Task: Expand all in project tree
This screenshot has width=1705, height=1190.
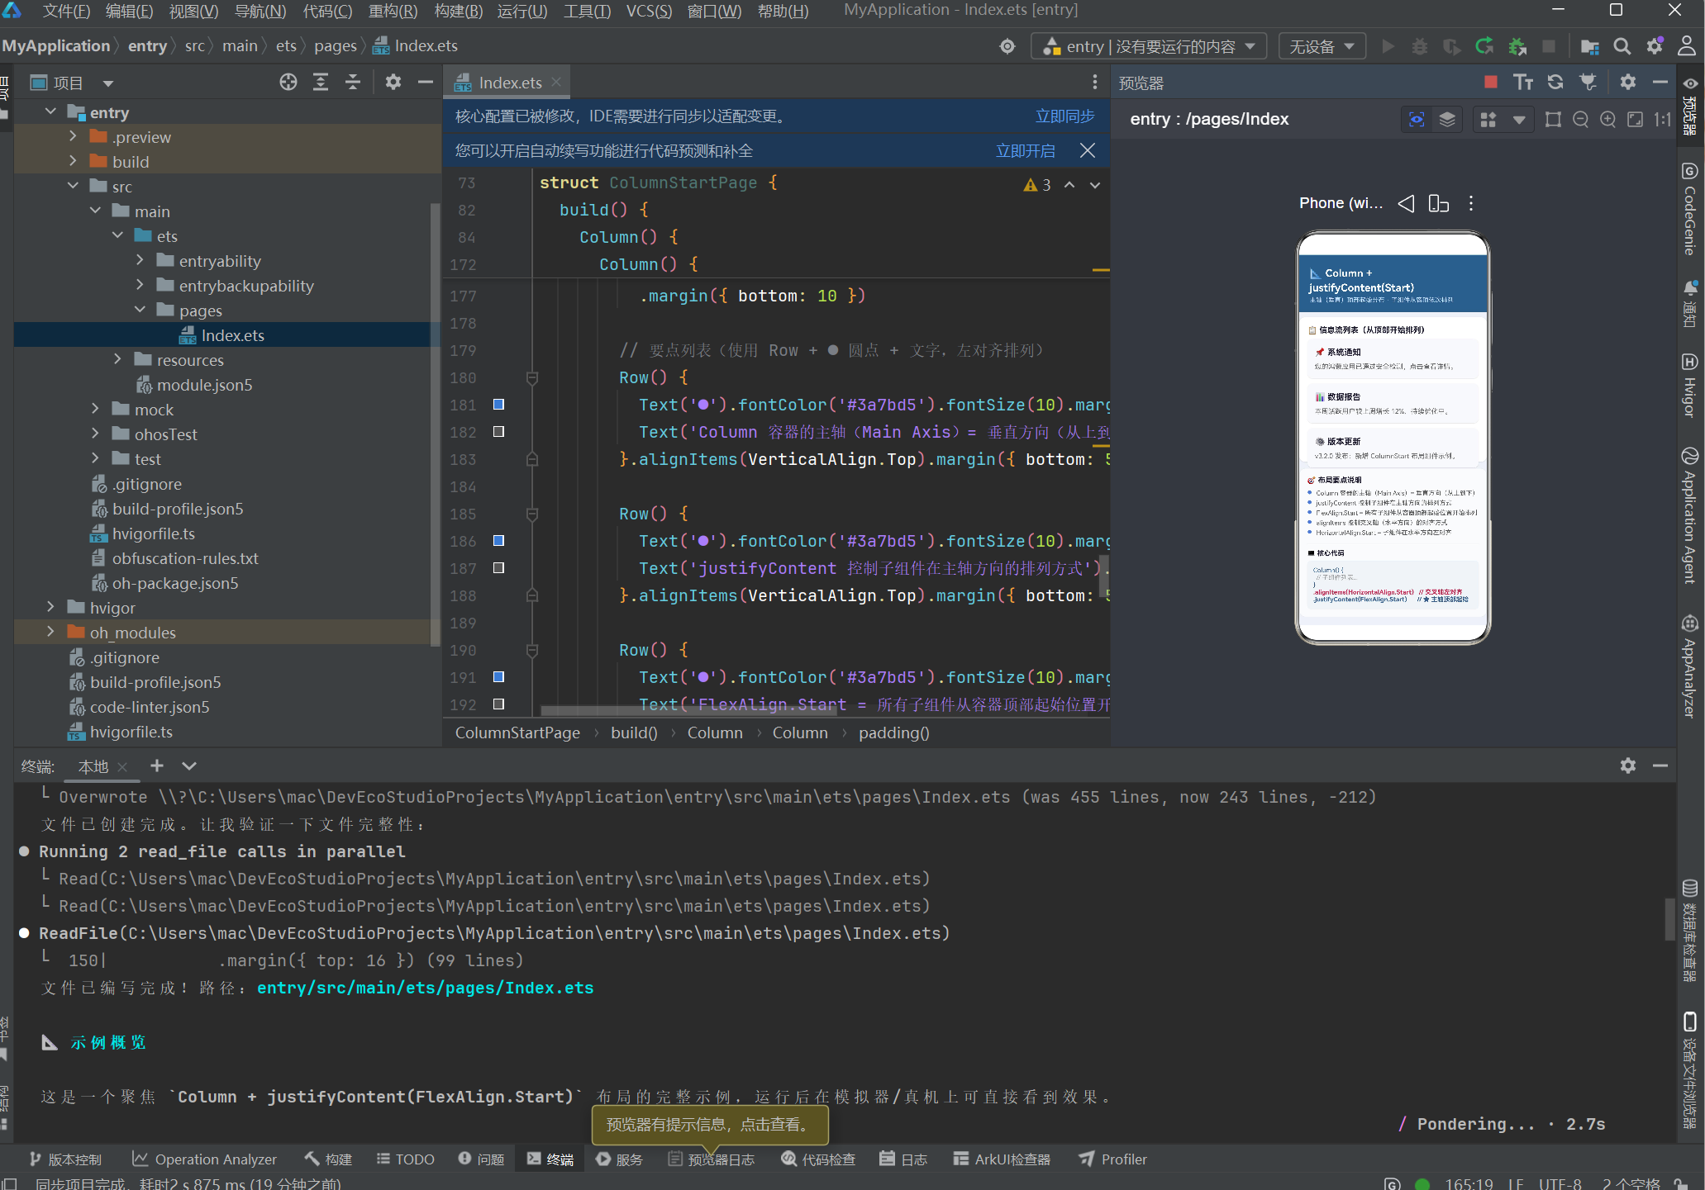Action: [x=320, y=82]
